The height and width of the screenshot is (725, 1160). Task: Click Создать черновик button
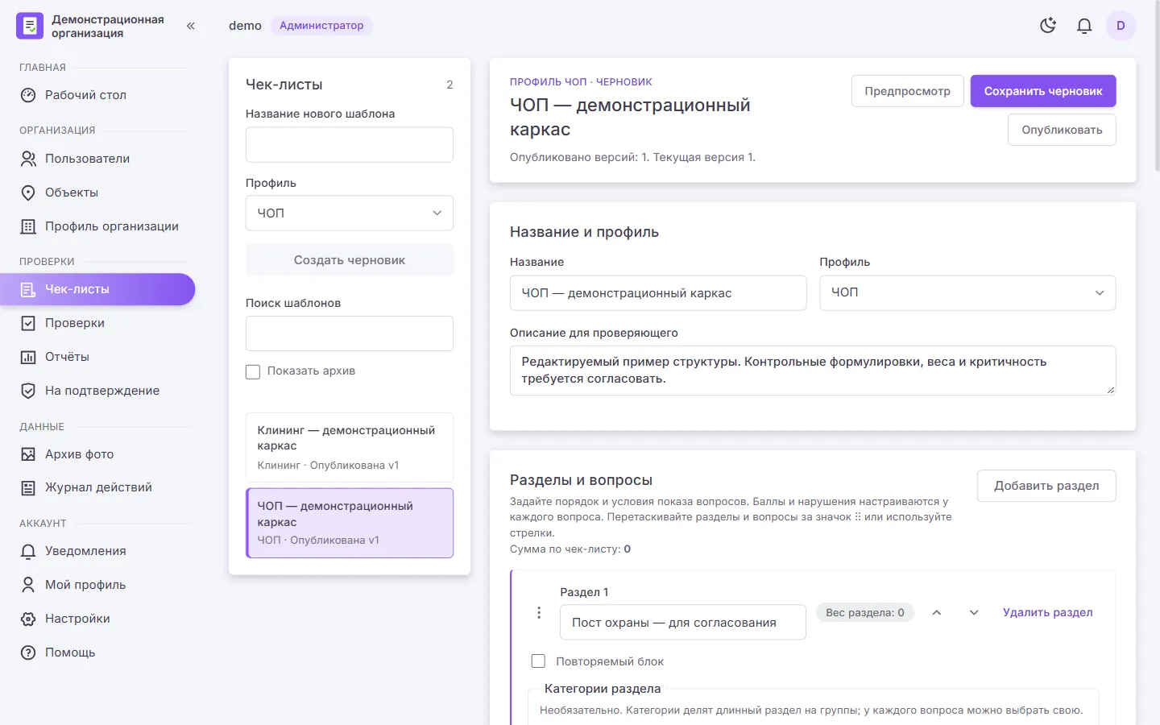(350, 260)
